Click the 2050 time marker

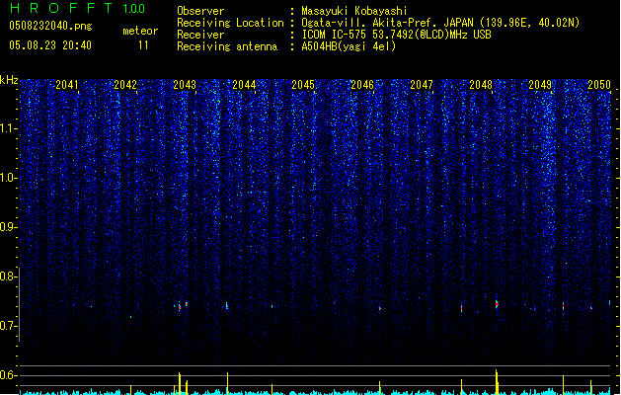pos(599,85)
